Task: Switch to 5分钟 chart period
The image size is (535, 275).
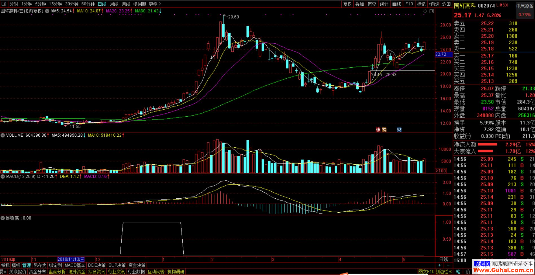Action: point(41,4)
